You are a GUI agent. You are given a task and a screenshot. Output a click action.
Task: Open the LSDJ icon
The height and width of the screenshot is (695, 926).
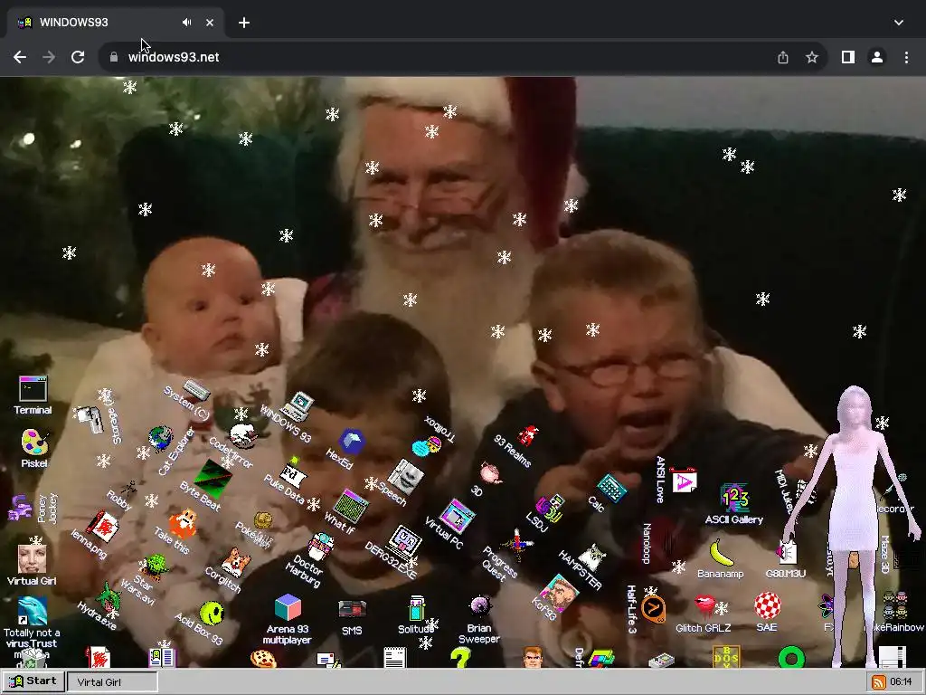[x=549, y=509]
